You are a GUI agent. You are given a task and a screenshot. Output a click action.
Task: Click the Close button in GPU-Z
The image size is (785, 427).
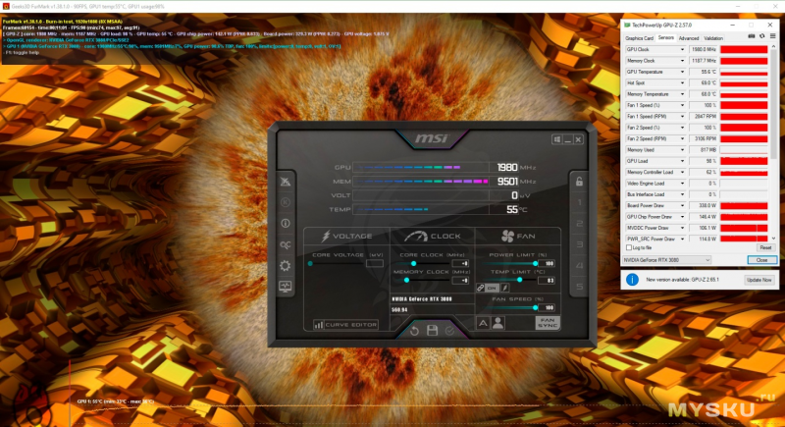click(762, 260)
